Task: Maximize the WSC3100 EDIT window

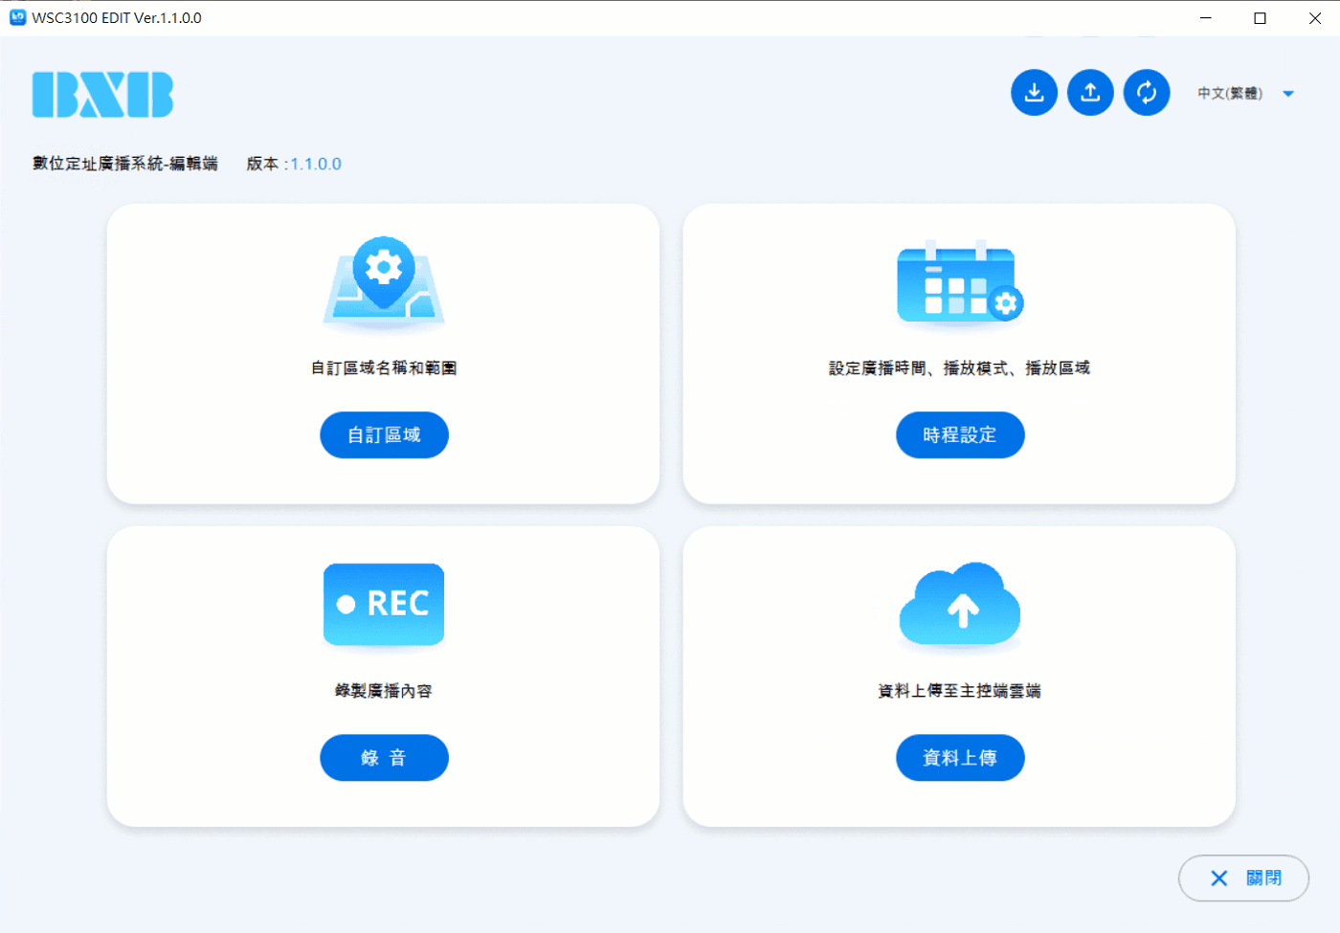Action: click(x=1260, y=18)
